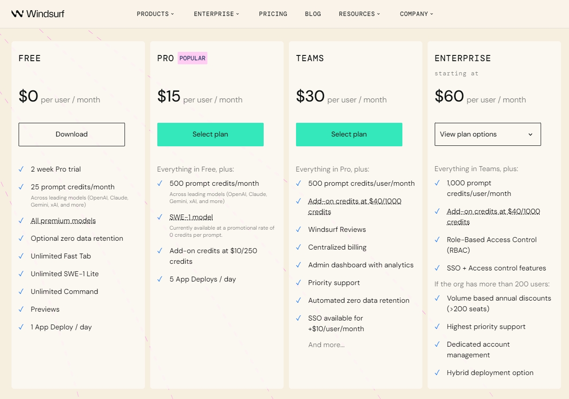The width and height of the screenshot is (569, 399).
Task: Click the ENTERPRISE plan title
Action: (463, 59)
